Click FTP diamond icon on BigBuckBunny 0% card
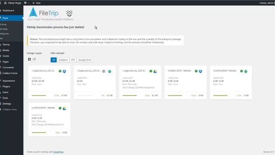The width and height of the screenshot is (275, 155). point(110,71)
